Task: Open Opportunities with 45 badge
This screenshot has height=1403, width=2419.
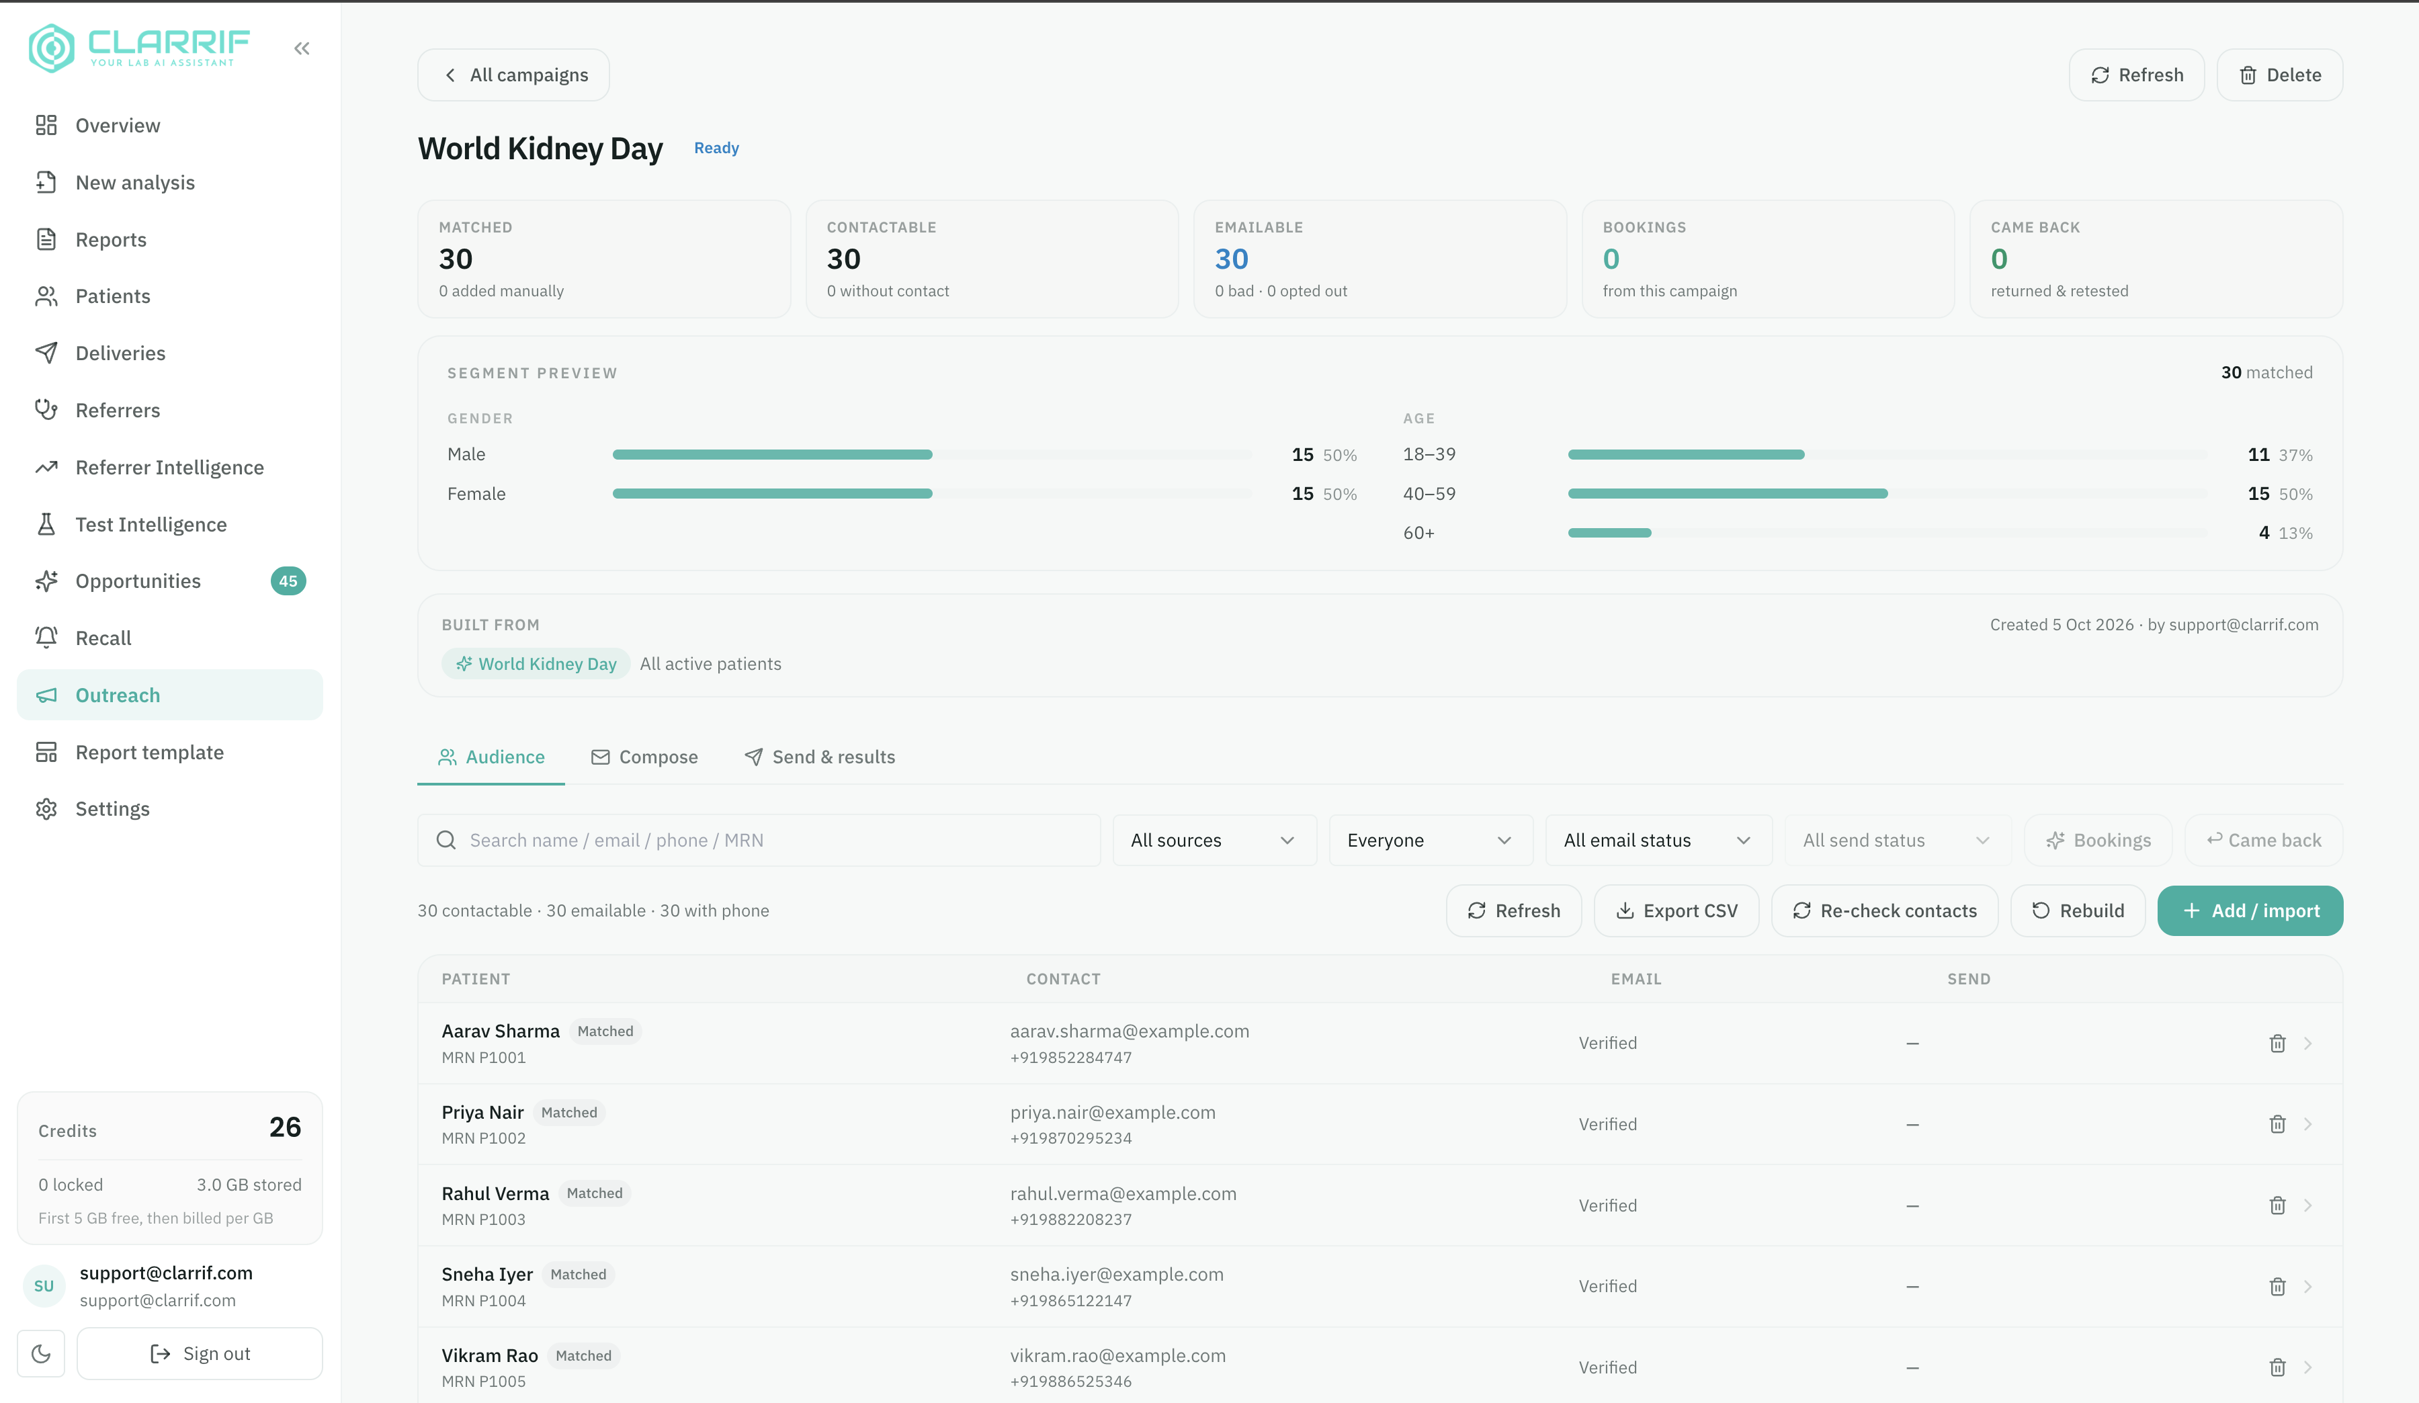Action: click(x=170, y=581)
